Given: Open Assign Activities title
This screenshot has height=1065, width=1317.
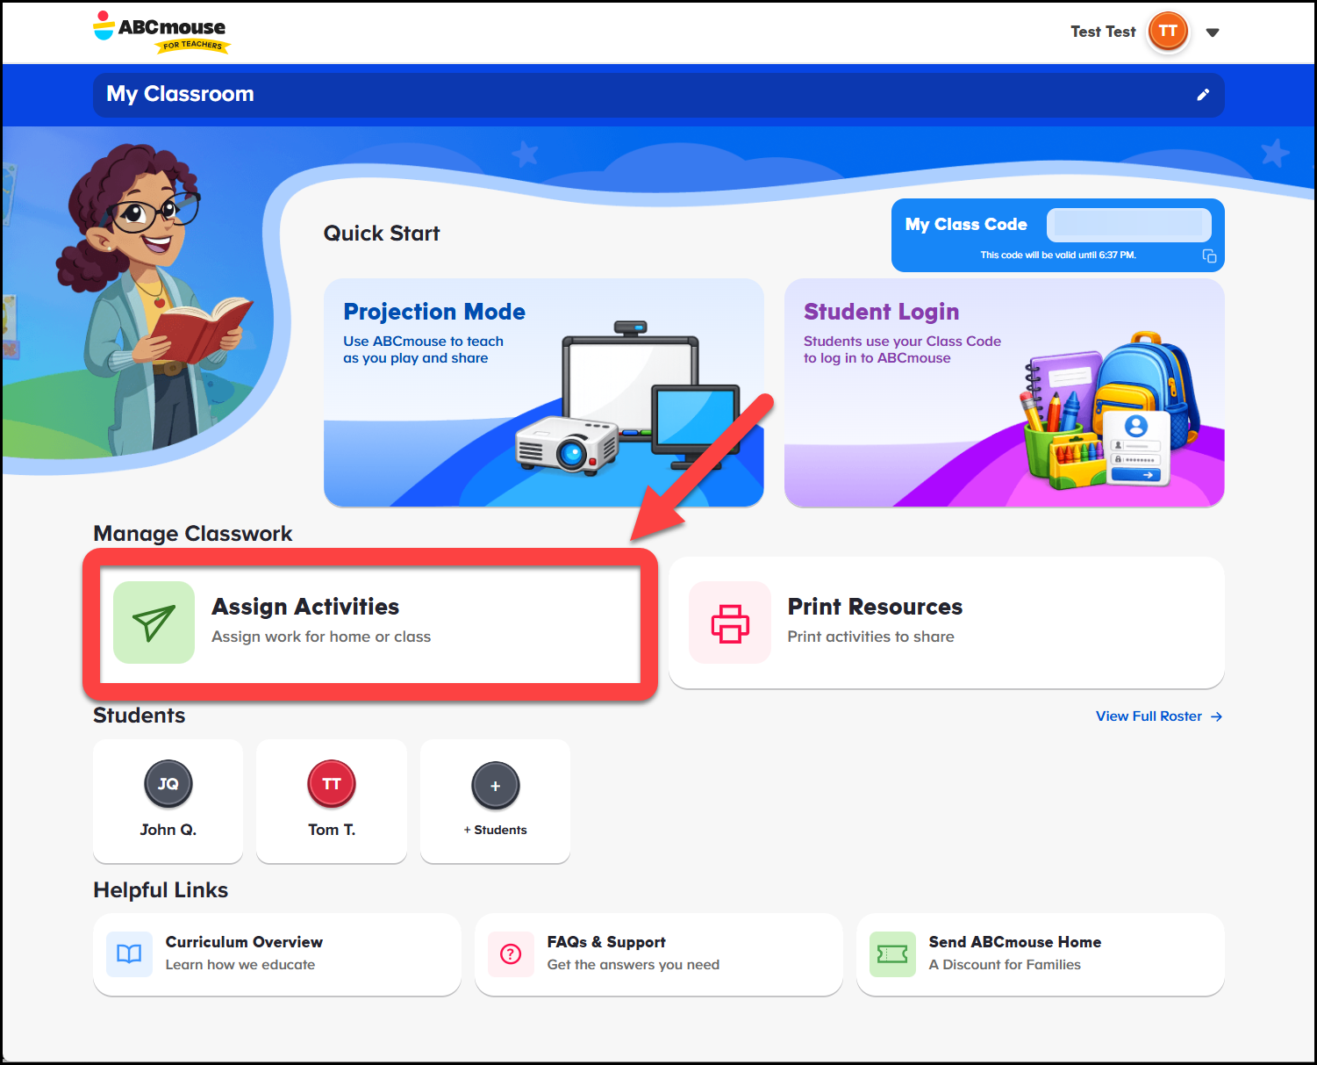Looking at the screenshot, I should (x=305, y=607).
